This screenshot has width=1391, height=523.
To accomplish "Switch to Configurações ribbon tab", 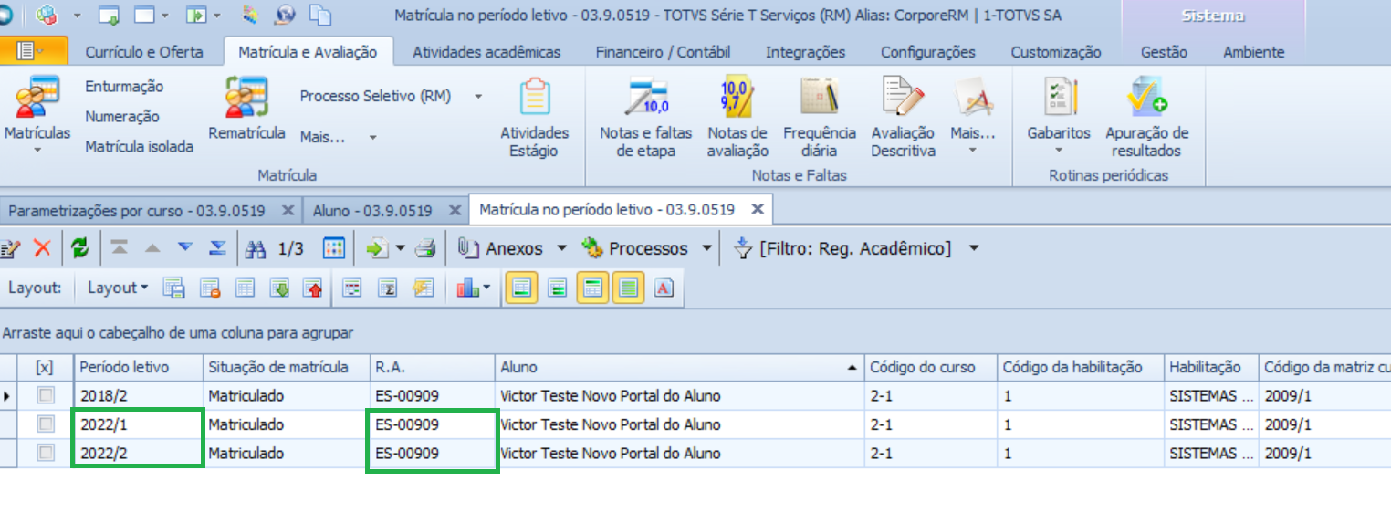I will click(927, 52).
